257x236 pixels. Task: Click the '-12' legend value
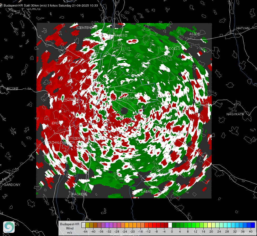[148, 232]
